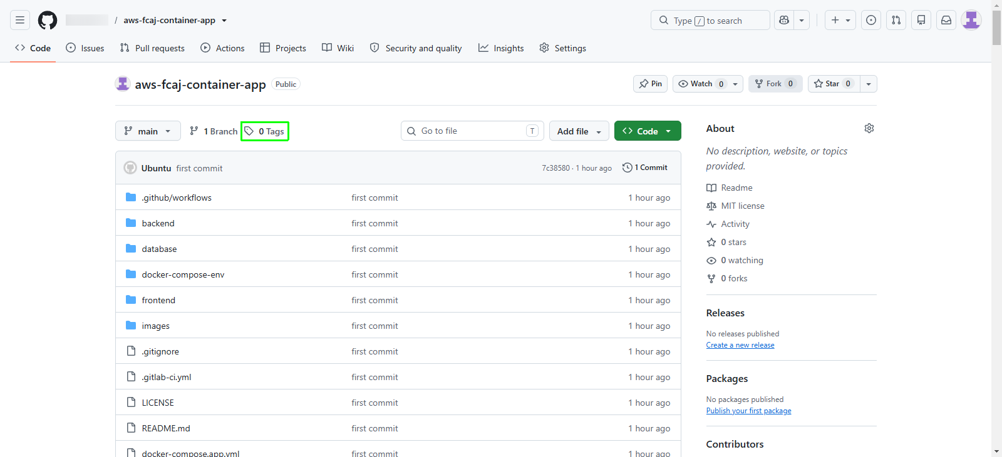View 1 Commit history link
Screen dimensions: 1002x457
645,168
